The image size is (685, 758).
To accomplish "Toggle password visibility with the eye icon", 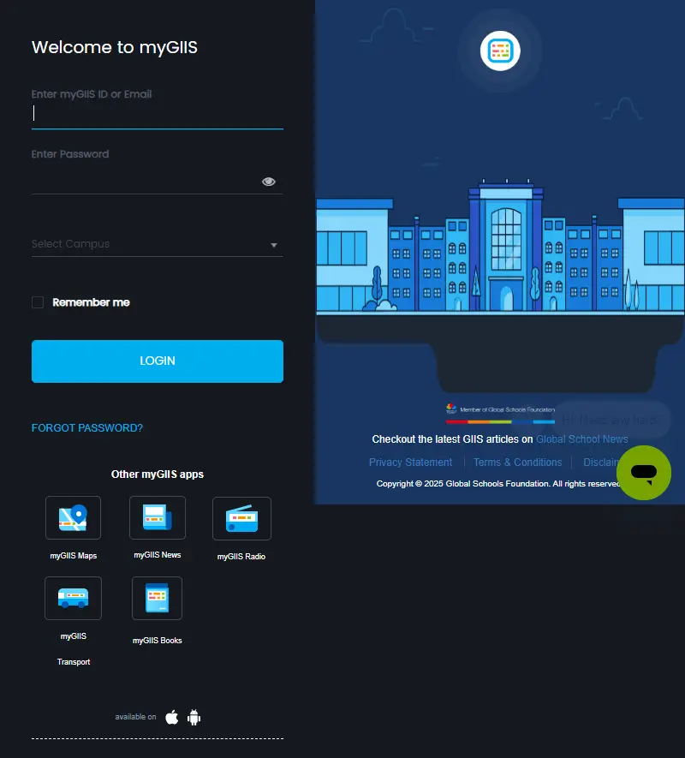I will coord(269,182).
